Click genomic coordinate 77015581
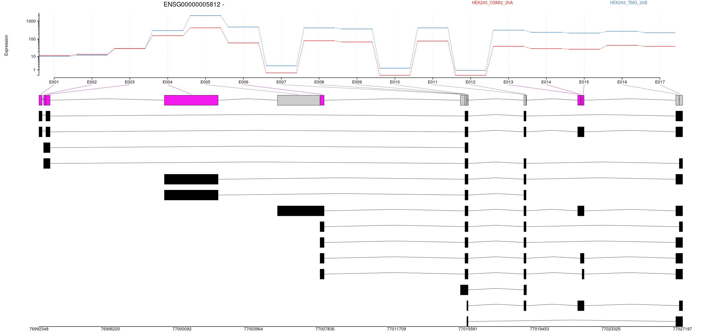Screen dimensions: 715x334 pyautogui.click(x=468, y=329)
